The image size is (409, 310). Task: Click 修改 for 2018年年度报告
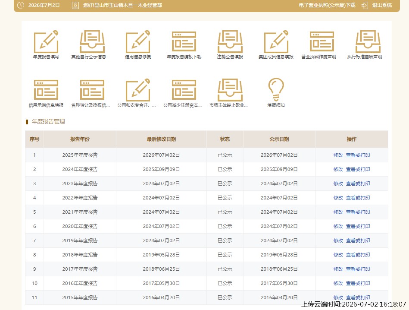(x=338, y=255)
